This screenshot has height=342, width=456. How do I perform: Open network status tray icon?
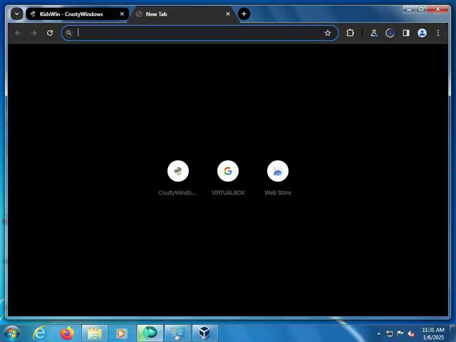point(389,334)
